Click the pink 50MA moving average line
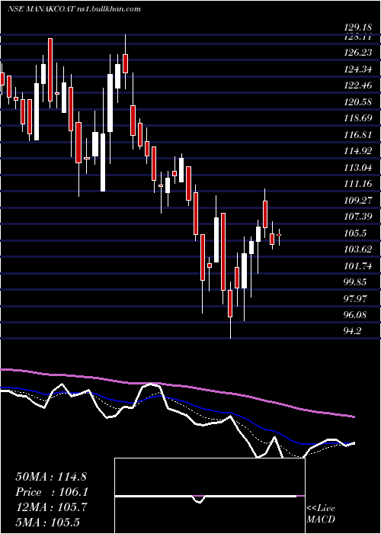381x534 pixels. [x=177, y=386]
